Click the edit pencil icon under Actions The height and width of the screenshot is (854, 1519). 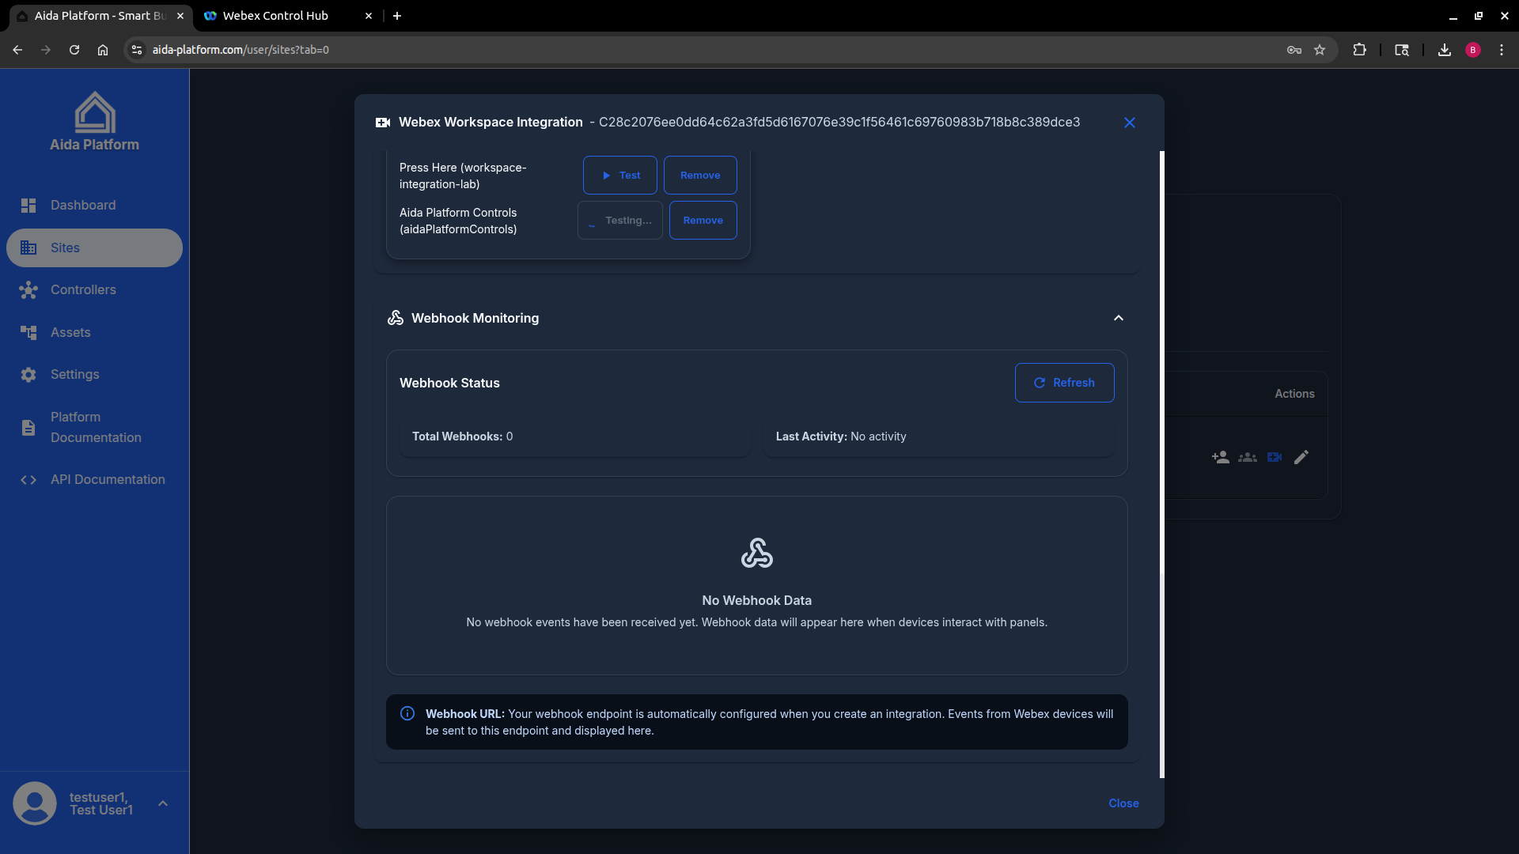pos(1301,457)
